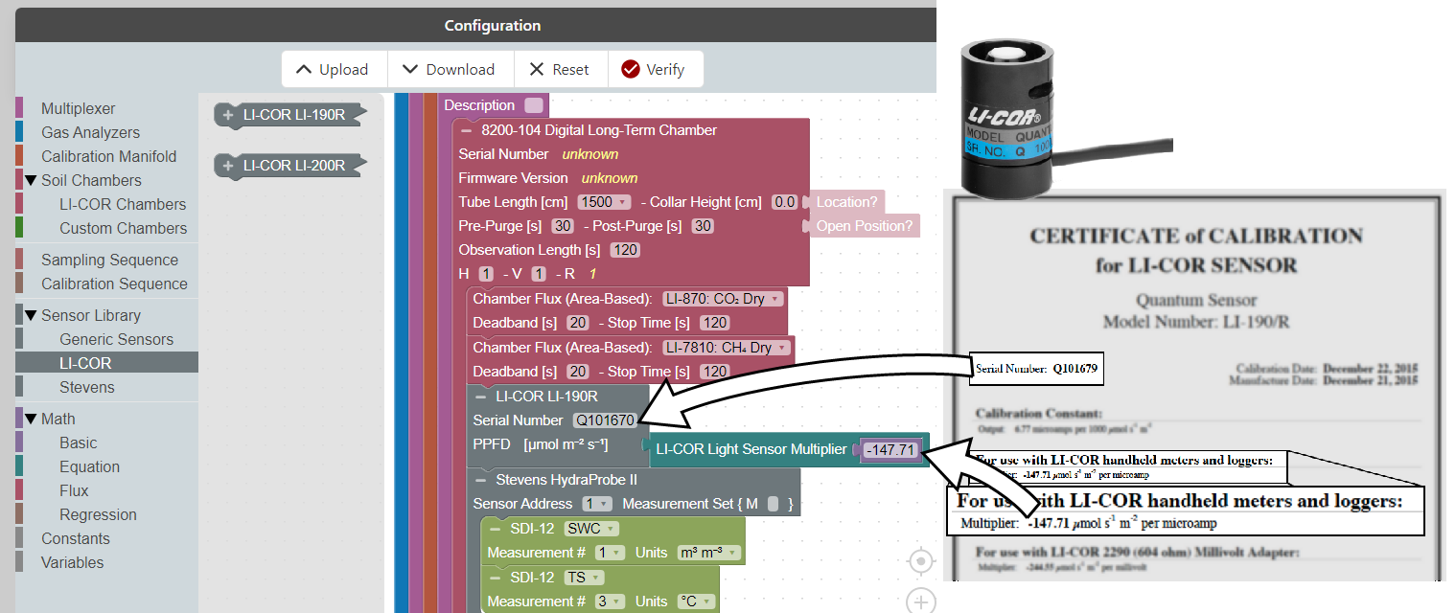Click the Location? placeholder block

pyautogui.click(x=845, y=202)
